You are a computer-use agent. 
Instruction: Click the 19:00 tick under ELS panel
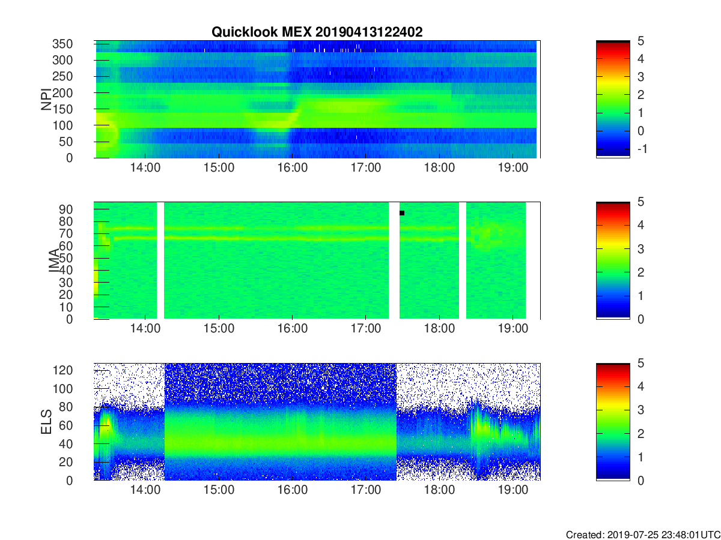pos(513,490)
